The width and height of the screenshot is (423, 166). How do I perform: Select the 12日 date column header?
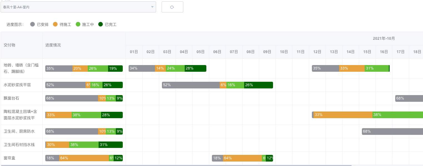click(317, 52)
